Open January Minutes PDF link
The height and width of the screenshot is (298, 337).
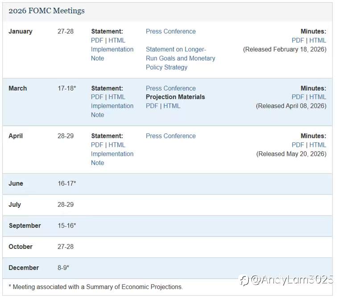click(298, 40)
